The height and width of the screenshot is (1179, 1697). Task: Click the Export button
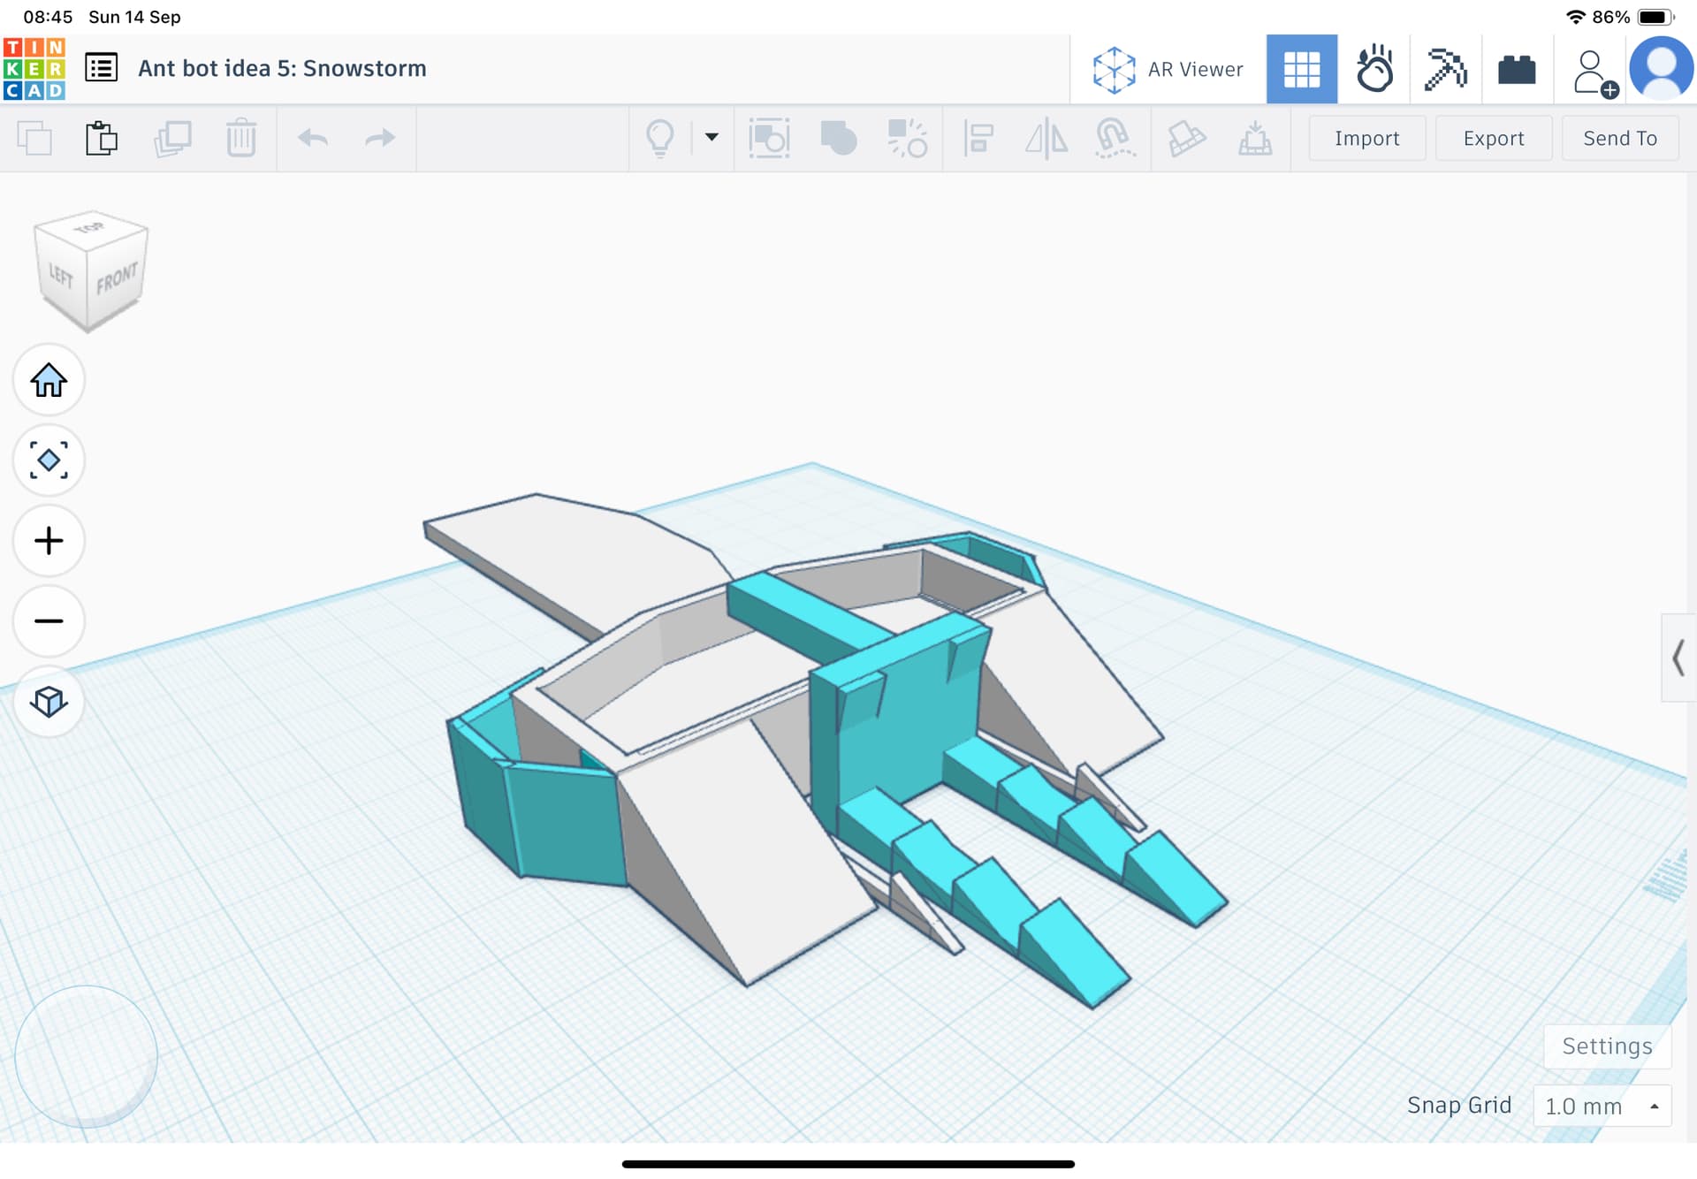click(x=1493, y=138)
